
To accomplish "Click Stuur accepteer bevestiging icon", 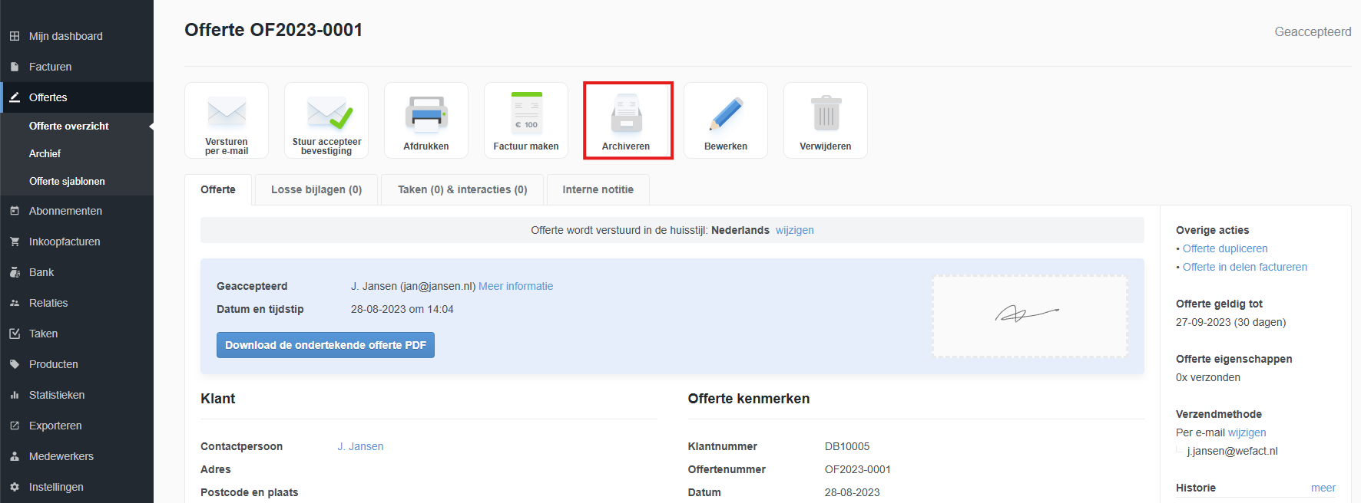I will pos(326,113).
